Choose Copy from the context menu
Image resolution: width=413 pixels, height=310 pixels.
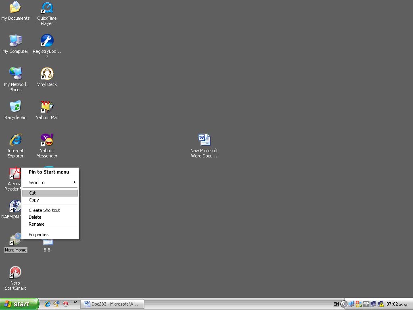(50, 200)
